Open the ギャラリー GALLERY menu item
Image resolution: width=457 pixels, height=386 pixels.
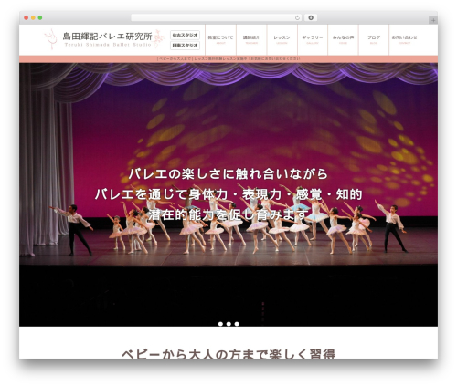[x=313, y=40]
